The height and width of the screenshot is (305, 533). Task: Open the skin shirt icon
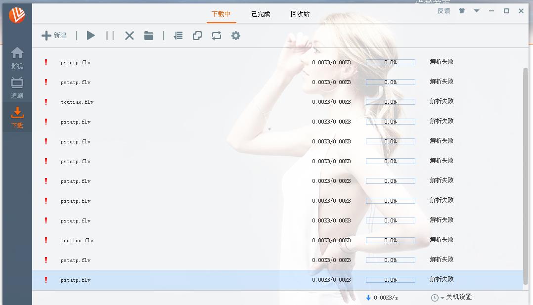462,11
